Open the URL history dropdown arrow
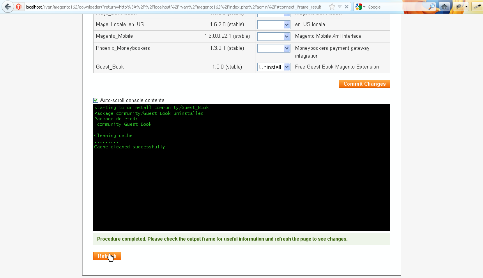Viewport: 483px width, 278px height. click(x=340, y=7)
